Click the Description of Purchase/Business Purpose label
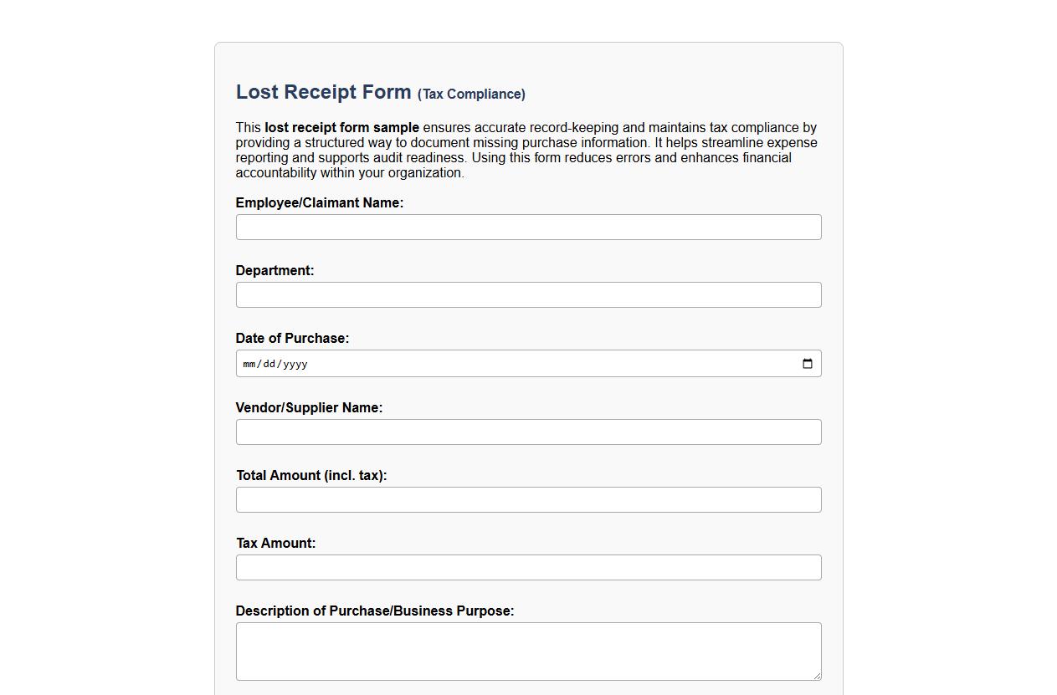The height and width of the screenshot is (695, 1057). pos(375,611)
